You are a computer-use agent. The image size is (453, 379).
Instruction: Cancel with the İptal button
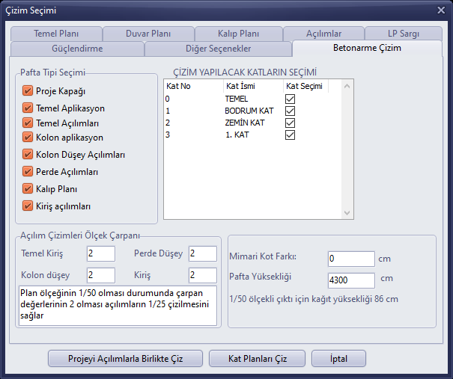tap(338, 359)
